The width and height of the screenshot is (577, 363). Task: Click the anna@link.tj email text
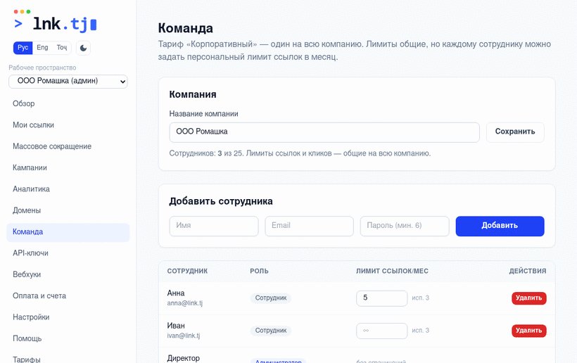click(185, 303)
